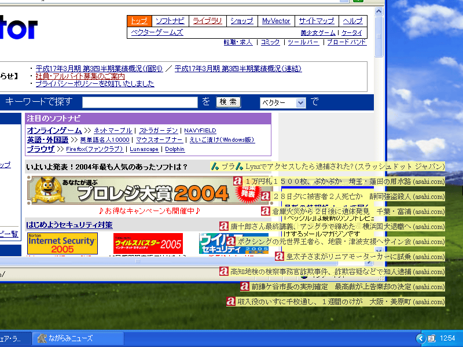Open the マウスオーブナー link

[160, 140]
